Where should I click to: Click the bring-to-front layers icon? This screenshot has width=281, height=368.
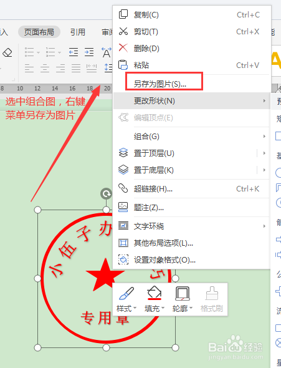pos(123,153)
